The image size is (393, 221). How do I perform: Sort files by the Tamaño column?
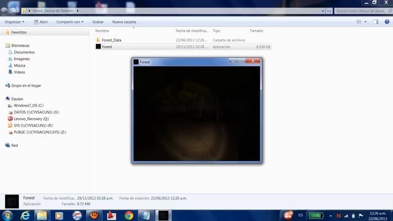[257, 31]
